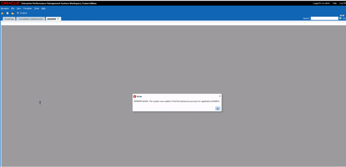Open the Favorites menu
This screenshot has height=167, width=346.
(27, 8)
